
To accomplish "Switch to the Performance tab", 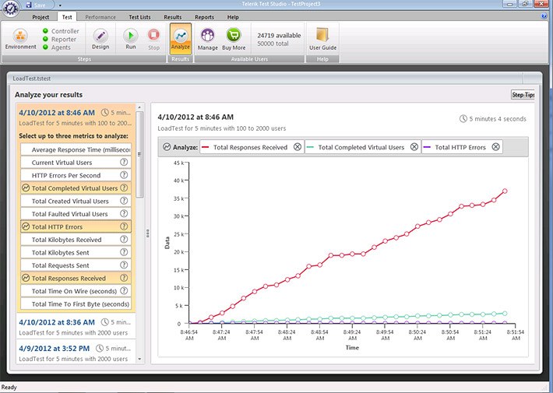I will (100, 17).
